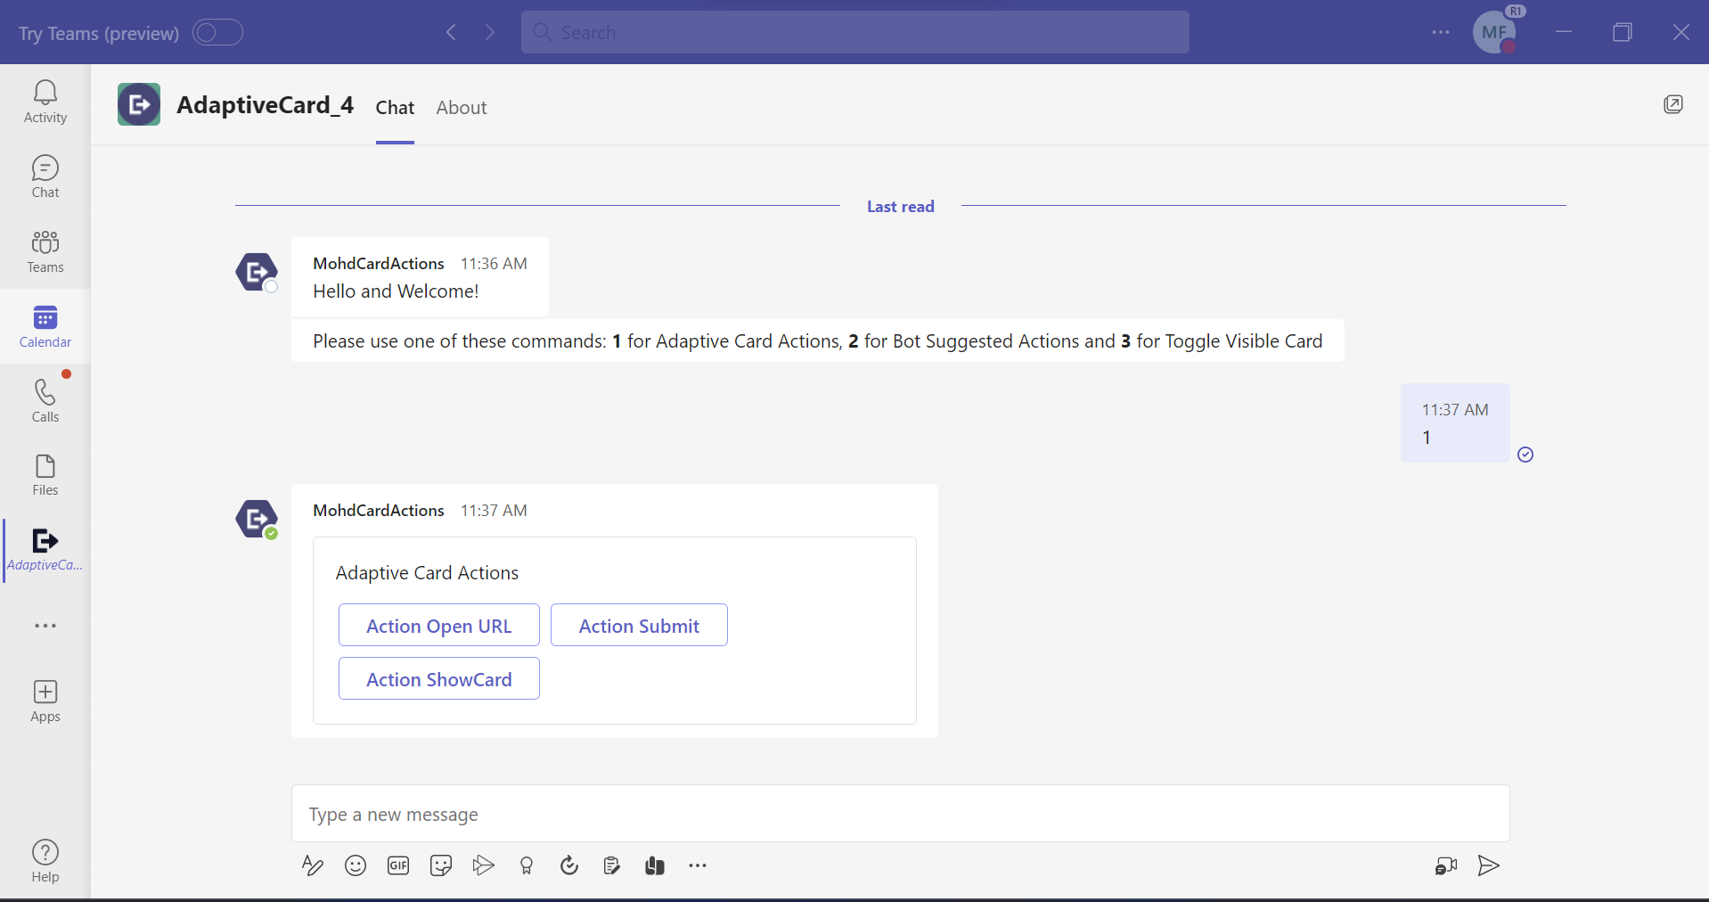Open the Viva Learning icon in compose bar

[x=655, y=865]
